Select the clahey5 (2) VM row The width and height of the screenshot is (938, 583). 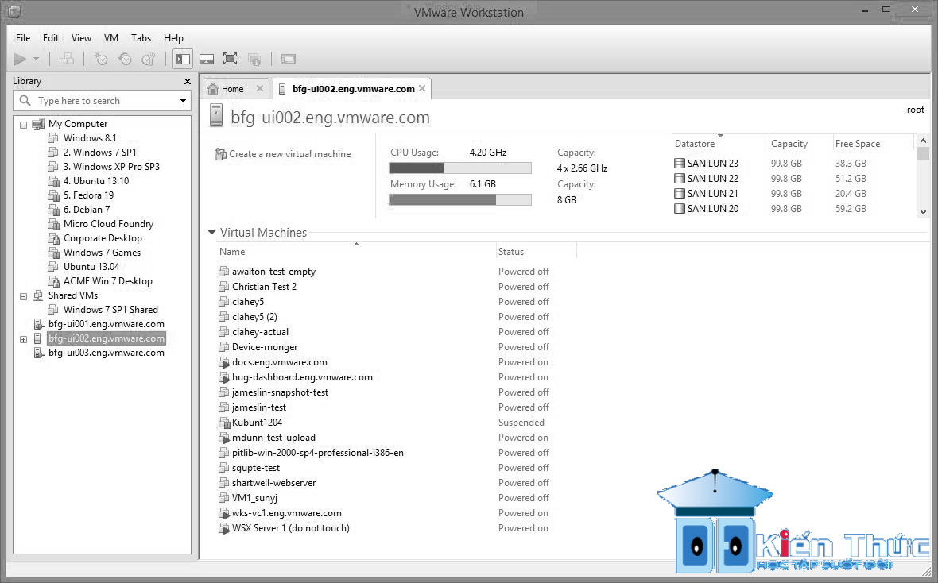click(x=384, y=317)
